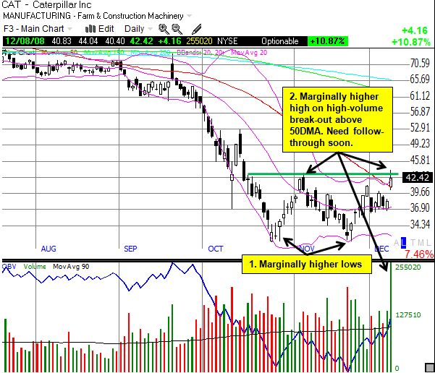435x373 pixels.
Task: Click the 34.34 price axis label
Action: pyautogui.click(x=420, y=224)
